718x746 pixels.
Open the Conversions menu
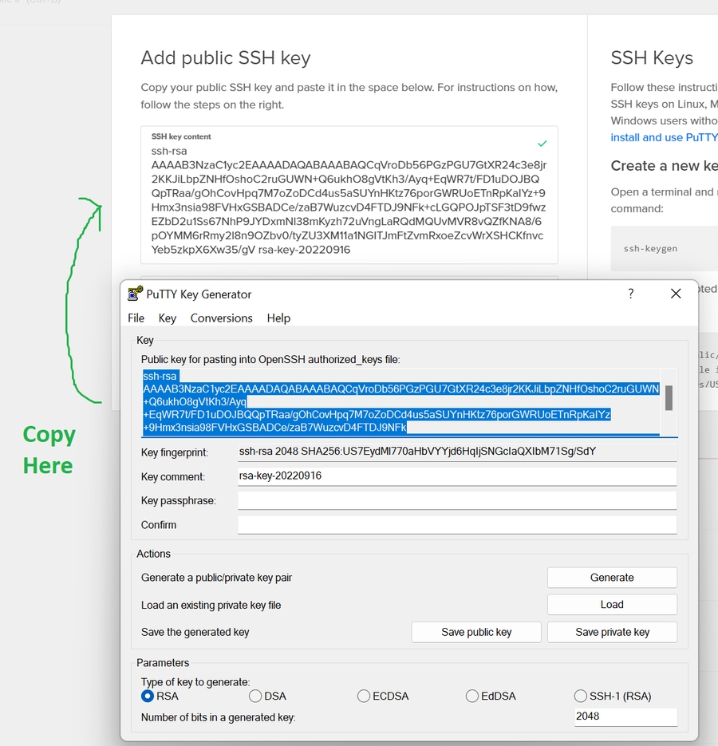221,318
